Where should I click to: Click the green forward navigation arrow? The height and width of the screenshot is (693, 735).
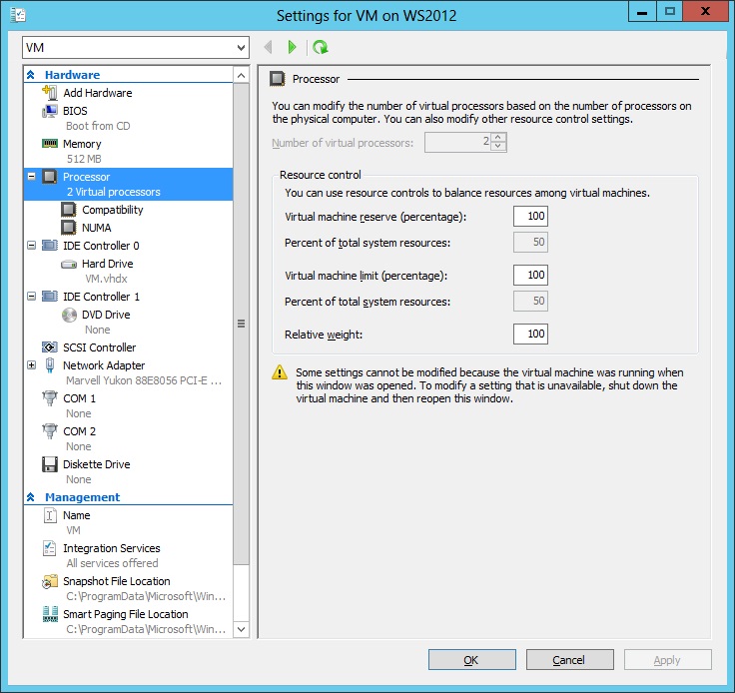(x=292, y=47)
